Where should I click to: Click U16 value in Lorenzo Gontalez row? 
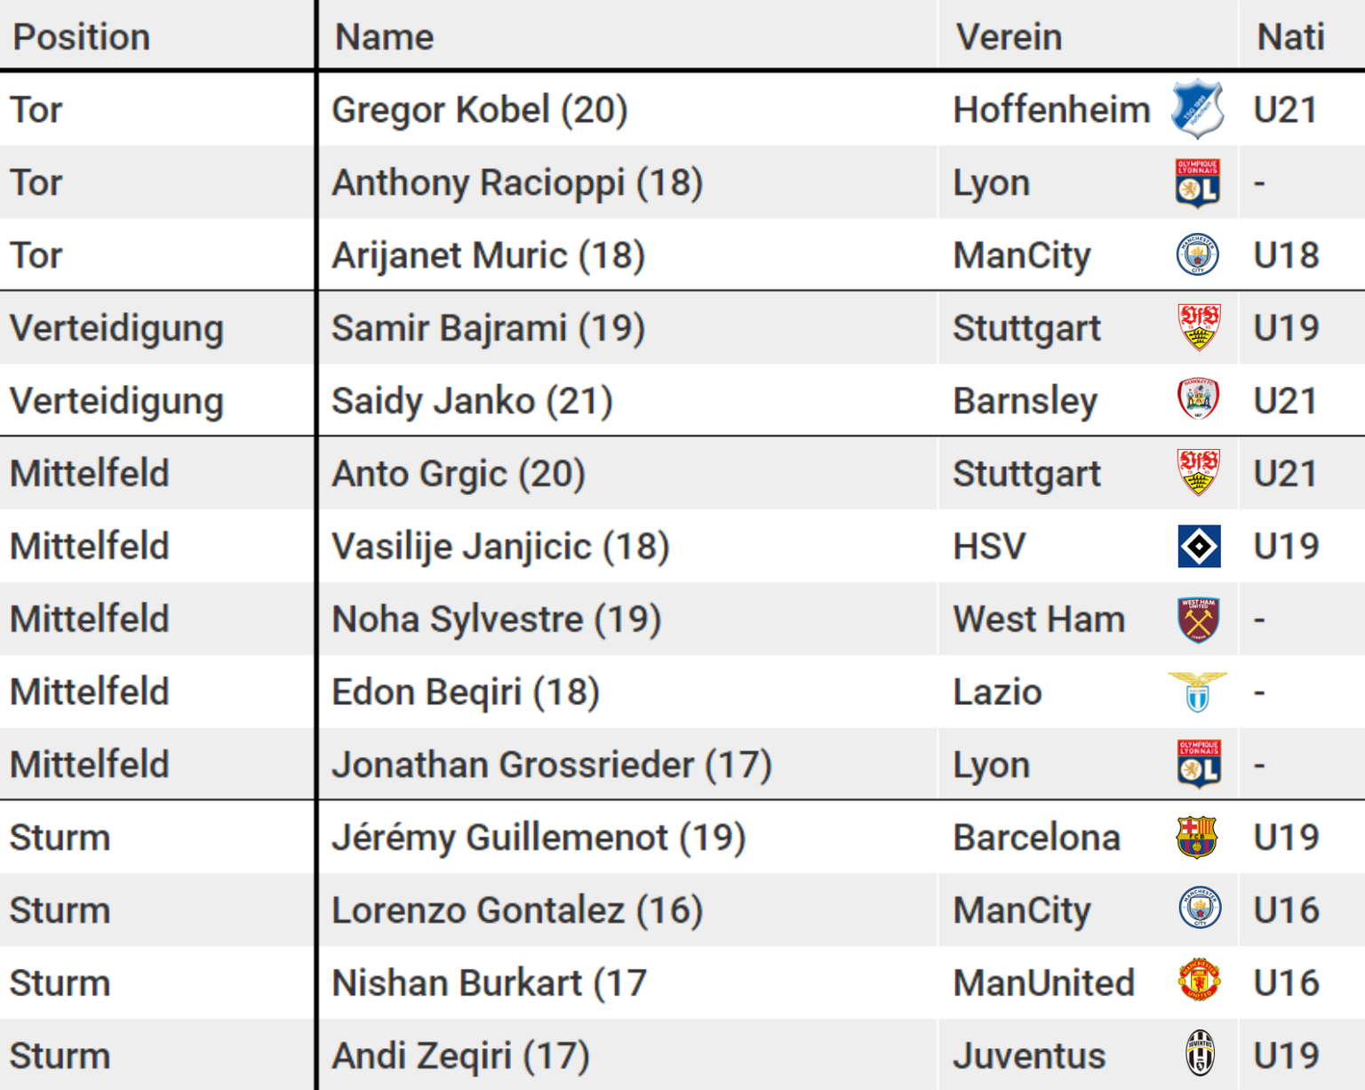[1286, 910]
